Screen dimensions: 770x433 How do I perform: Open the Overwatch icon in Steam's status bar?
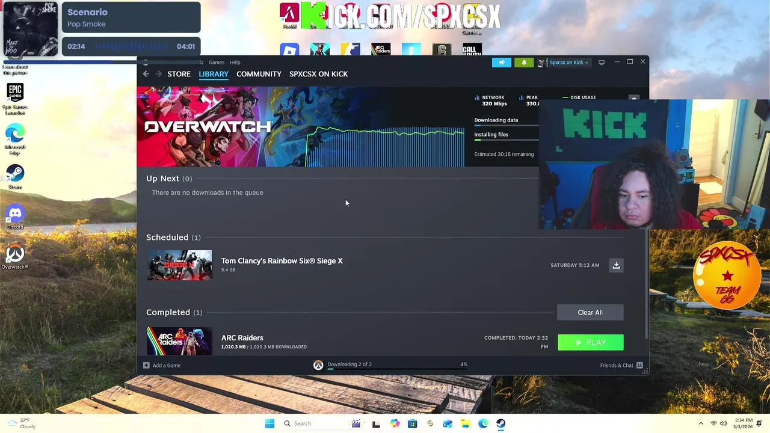pyautogui.click(x=318, y=365)
